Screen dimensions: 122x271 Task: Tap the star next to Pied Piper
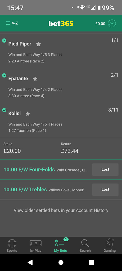[x=38, y=44]
